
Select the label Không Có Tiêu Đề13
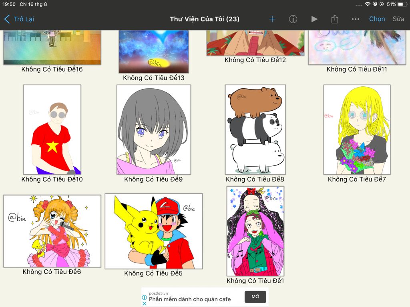pos(154,78)
